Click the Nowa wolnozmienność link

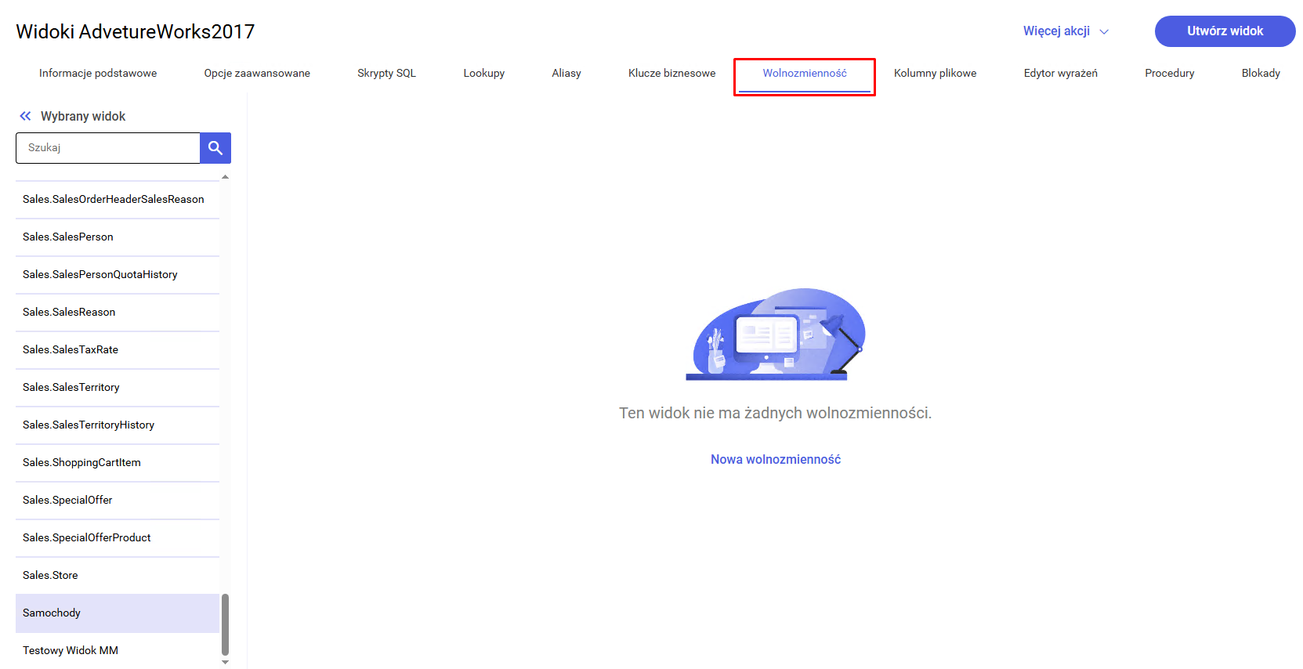coord(776,459)
